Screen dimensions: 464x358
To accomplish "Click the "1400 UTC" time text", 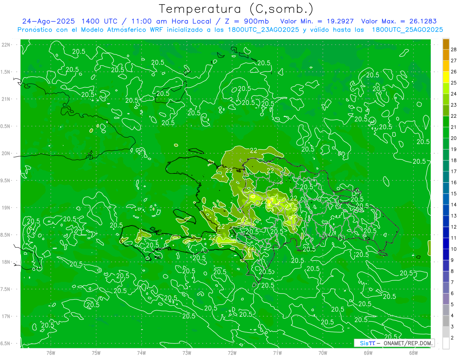I will point(99,22).
